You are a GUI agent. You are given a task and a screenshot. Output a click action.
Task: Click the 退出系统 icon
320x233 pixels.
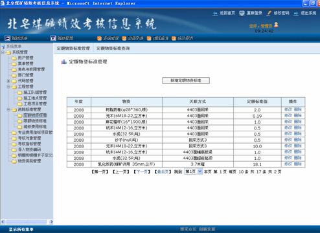click(296, 14)
